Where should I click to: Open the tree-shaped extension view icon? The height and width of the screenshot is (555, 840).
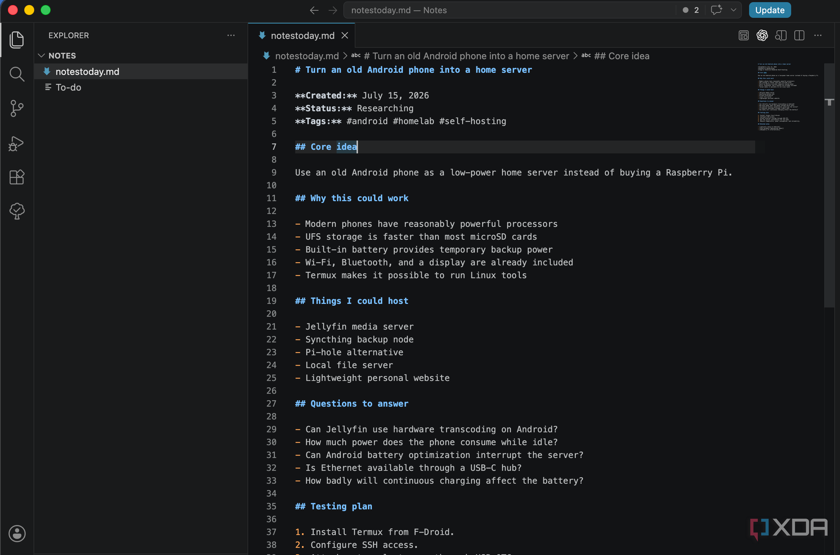click(17, 211)
